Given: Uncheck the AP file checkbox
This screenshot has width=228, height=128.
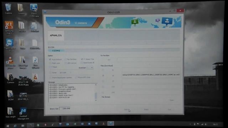Looking at the screenshot, I should (103, 75).
